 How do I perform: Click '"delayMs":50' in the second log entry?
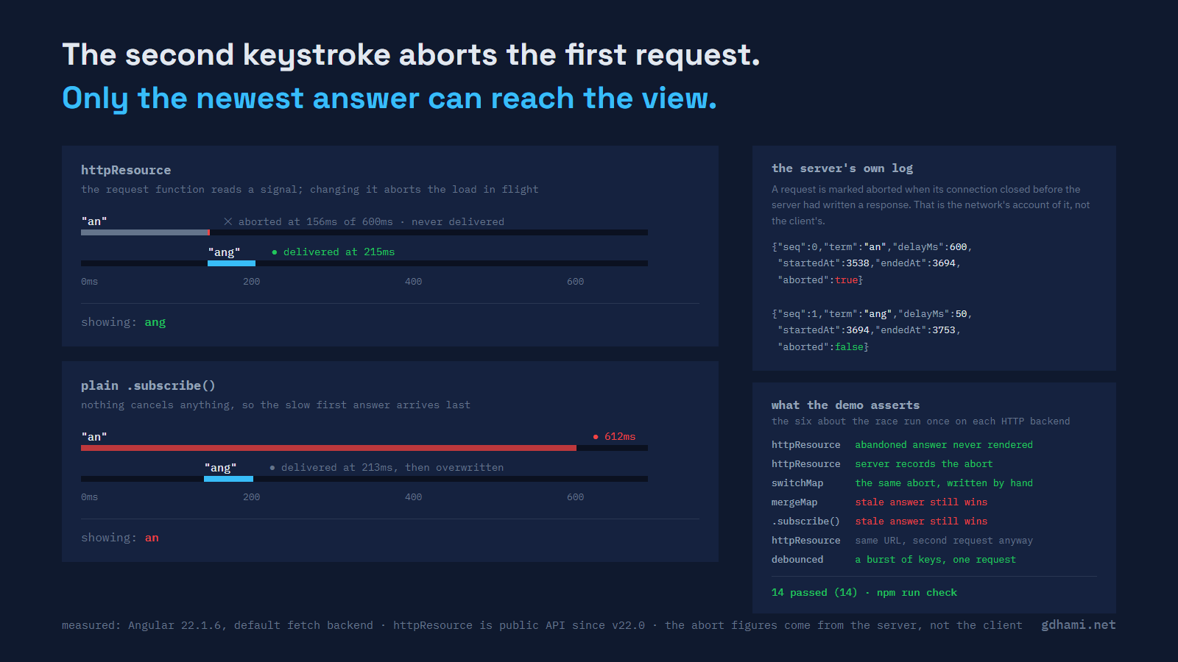tap(933, 314)
